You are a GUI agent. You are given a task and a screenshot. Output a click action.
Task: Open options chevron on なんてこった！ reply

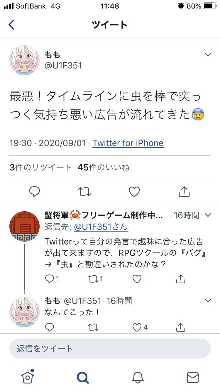208,300
